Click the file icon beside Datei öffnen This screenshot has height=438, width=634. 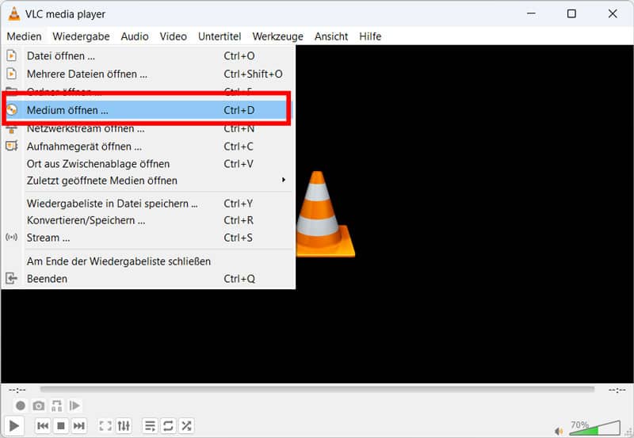point(12,55)
